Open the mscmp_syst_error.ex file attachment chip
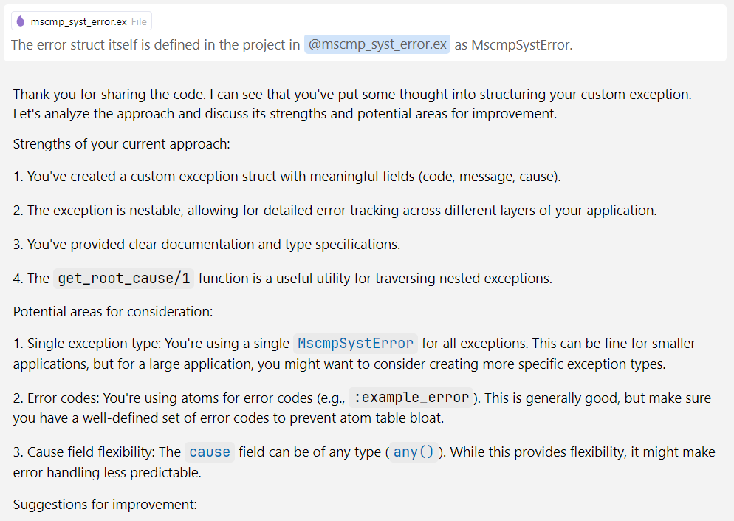Viewport: 734px width, 521px height. point(81,21)
